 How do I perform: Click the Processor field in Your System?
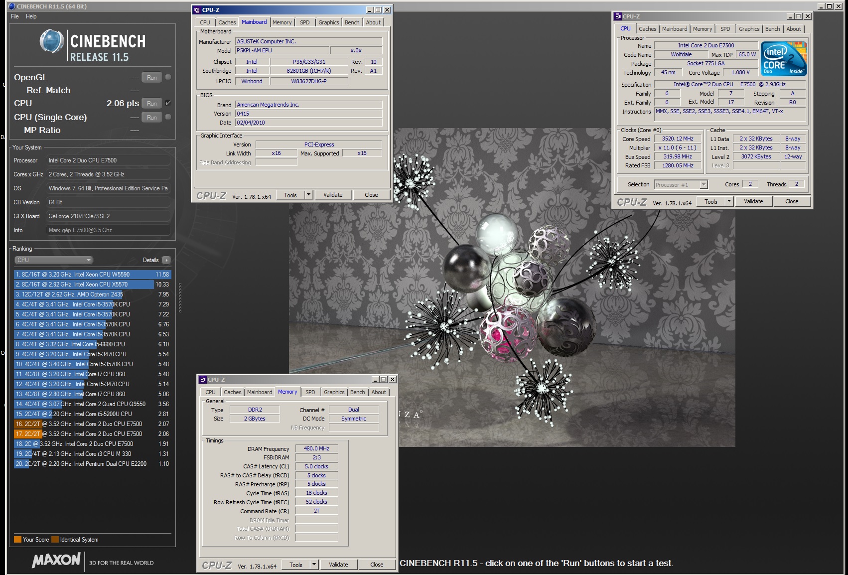click(108, 160)
